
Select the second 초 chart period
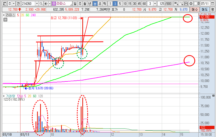coord(100,4)
